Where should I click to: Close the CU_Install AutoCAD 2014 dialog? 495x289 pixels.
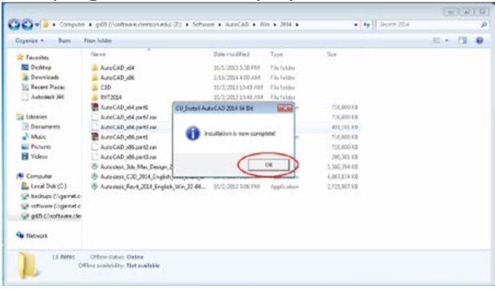[x=284, y=108]
